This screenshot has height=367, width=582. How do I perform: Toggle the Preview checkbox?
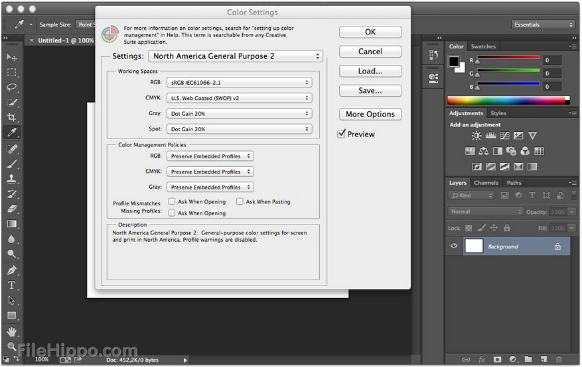341,134
